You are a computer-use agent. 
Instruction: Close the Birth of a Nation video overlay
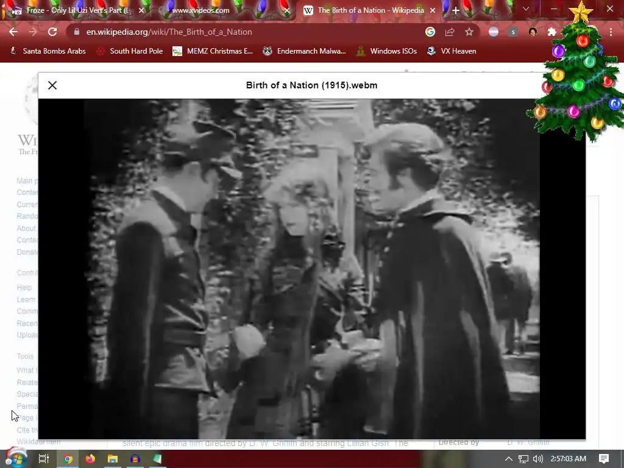[52, 85]
